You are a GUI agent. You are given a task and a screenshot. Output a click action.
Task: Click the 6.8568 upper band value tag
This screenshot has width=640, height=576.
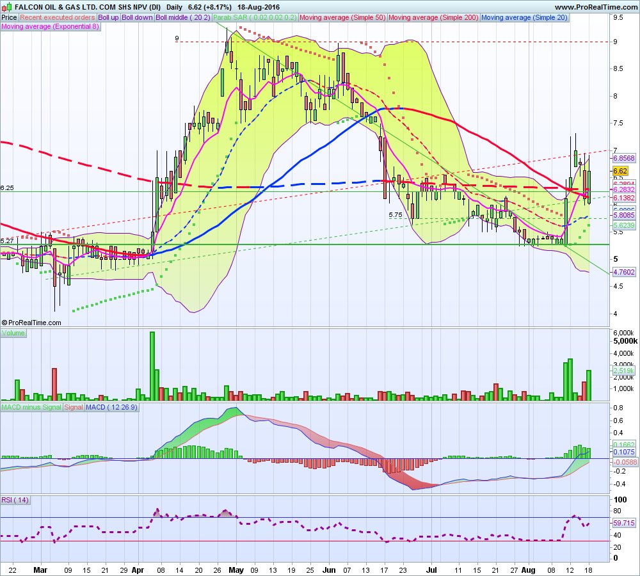623,158
